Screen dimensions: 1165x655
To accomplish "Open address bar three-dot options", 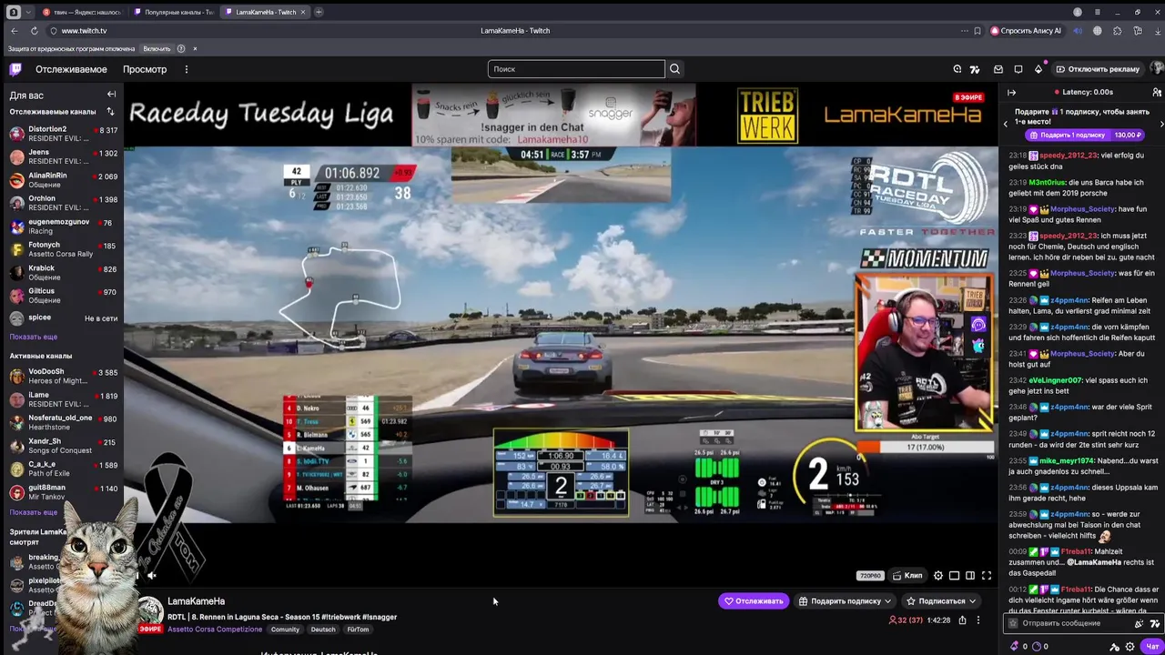I will 963,31.
